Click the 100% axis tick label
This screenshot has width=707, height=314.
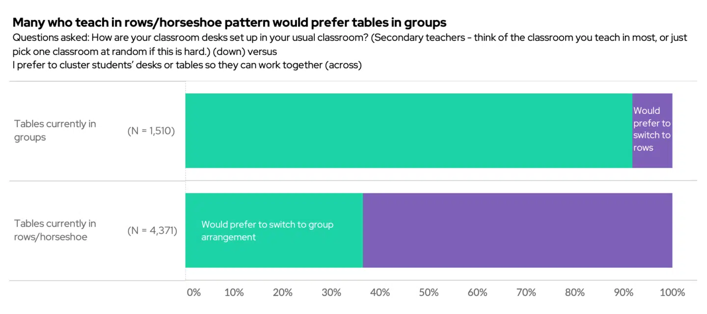pyautogui.click(x=672, y=293)
